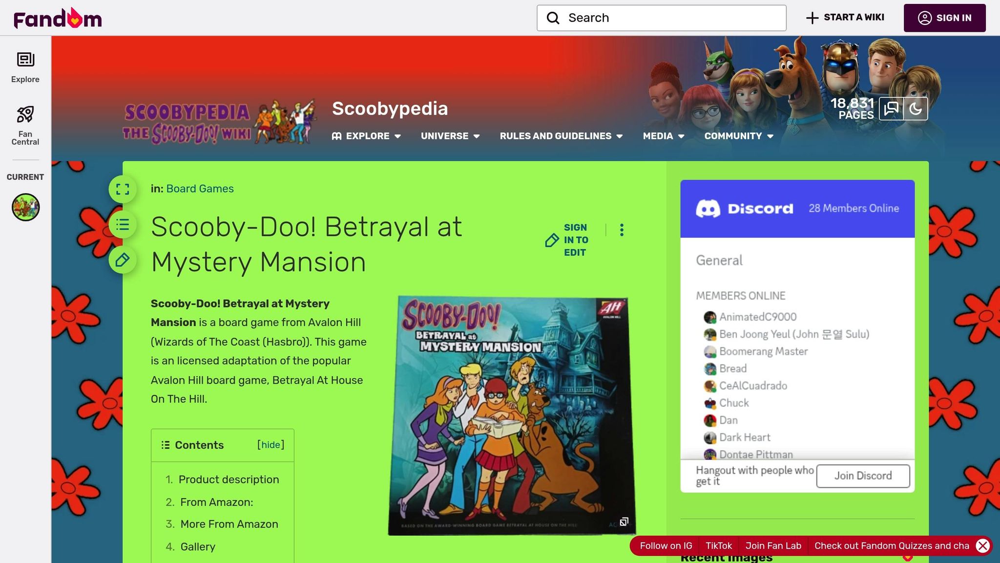The image size is (1000, 563).
Task: Expand RULES AND GUIDELINES menu
Action: pos(561,136)
